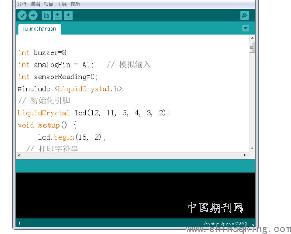Viewport: 291px width, 234px height.
Task: Click the horizontal scrollbar left arrow
Action: pos(19,155)
